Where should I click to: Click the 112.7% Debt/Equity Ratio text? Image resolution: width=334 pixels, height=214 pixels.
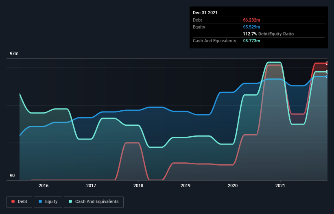point(269,34)
